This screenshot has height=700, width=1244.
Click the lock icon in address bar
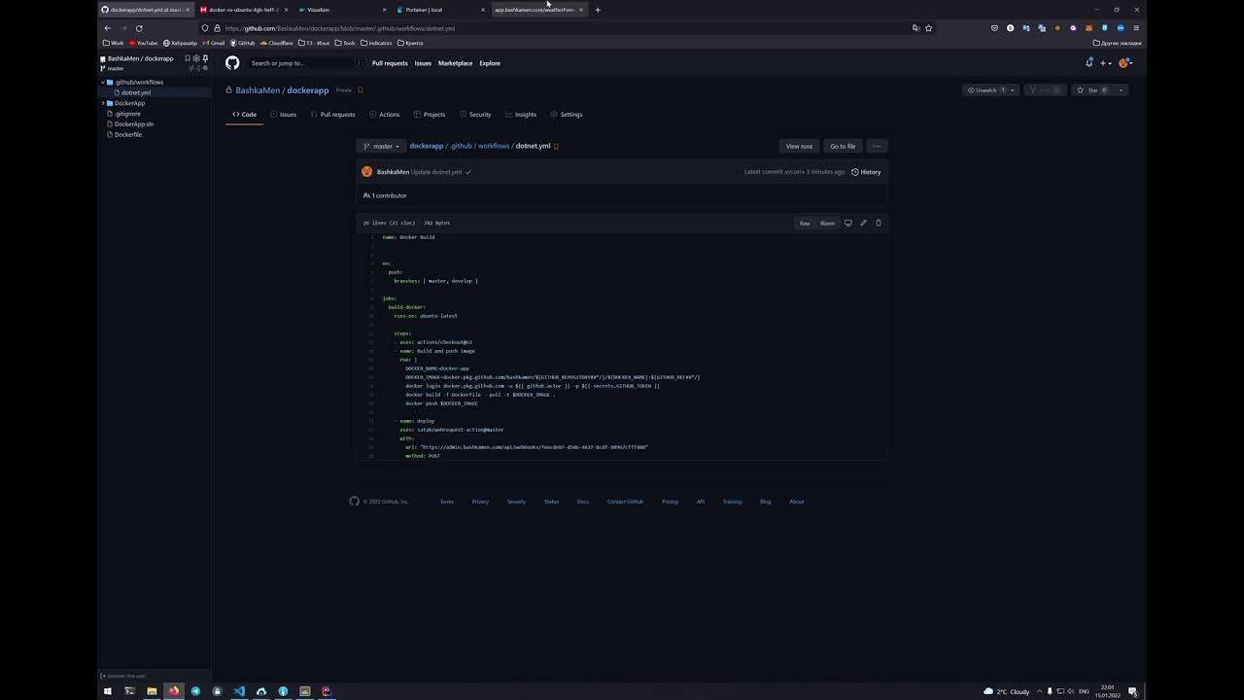click(217, 28)
